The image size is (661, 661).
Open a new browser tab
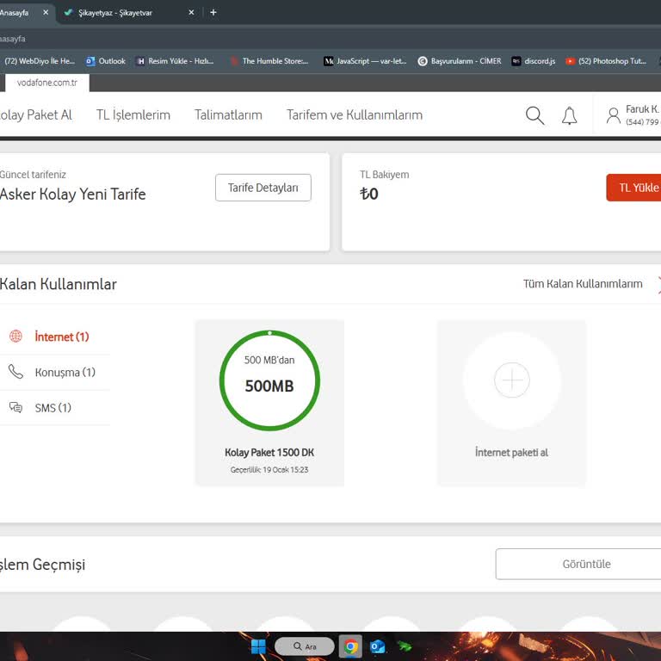click(x=213, y=12)
